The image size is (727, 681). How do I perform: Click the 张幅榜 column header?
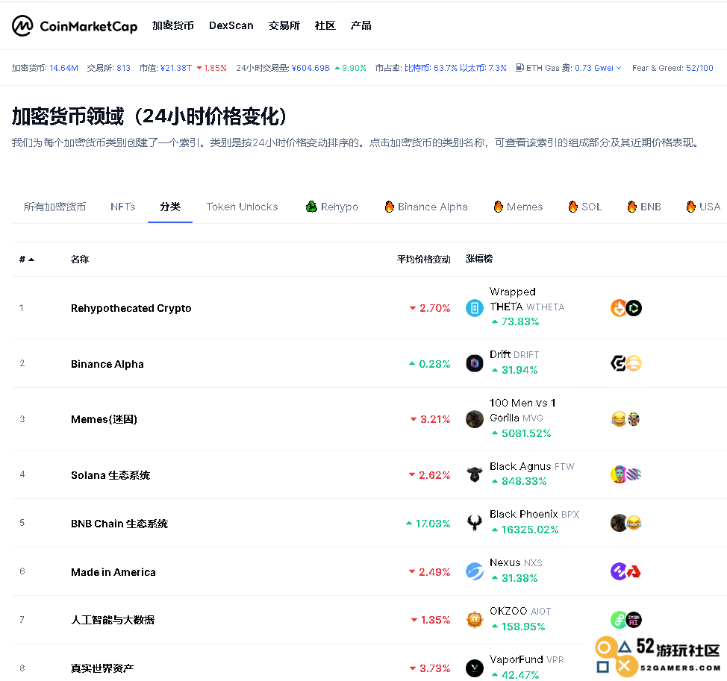479,259
